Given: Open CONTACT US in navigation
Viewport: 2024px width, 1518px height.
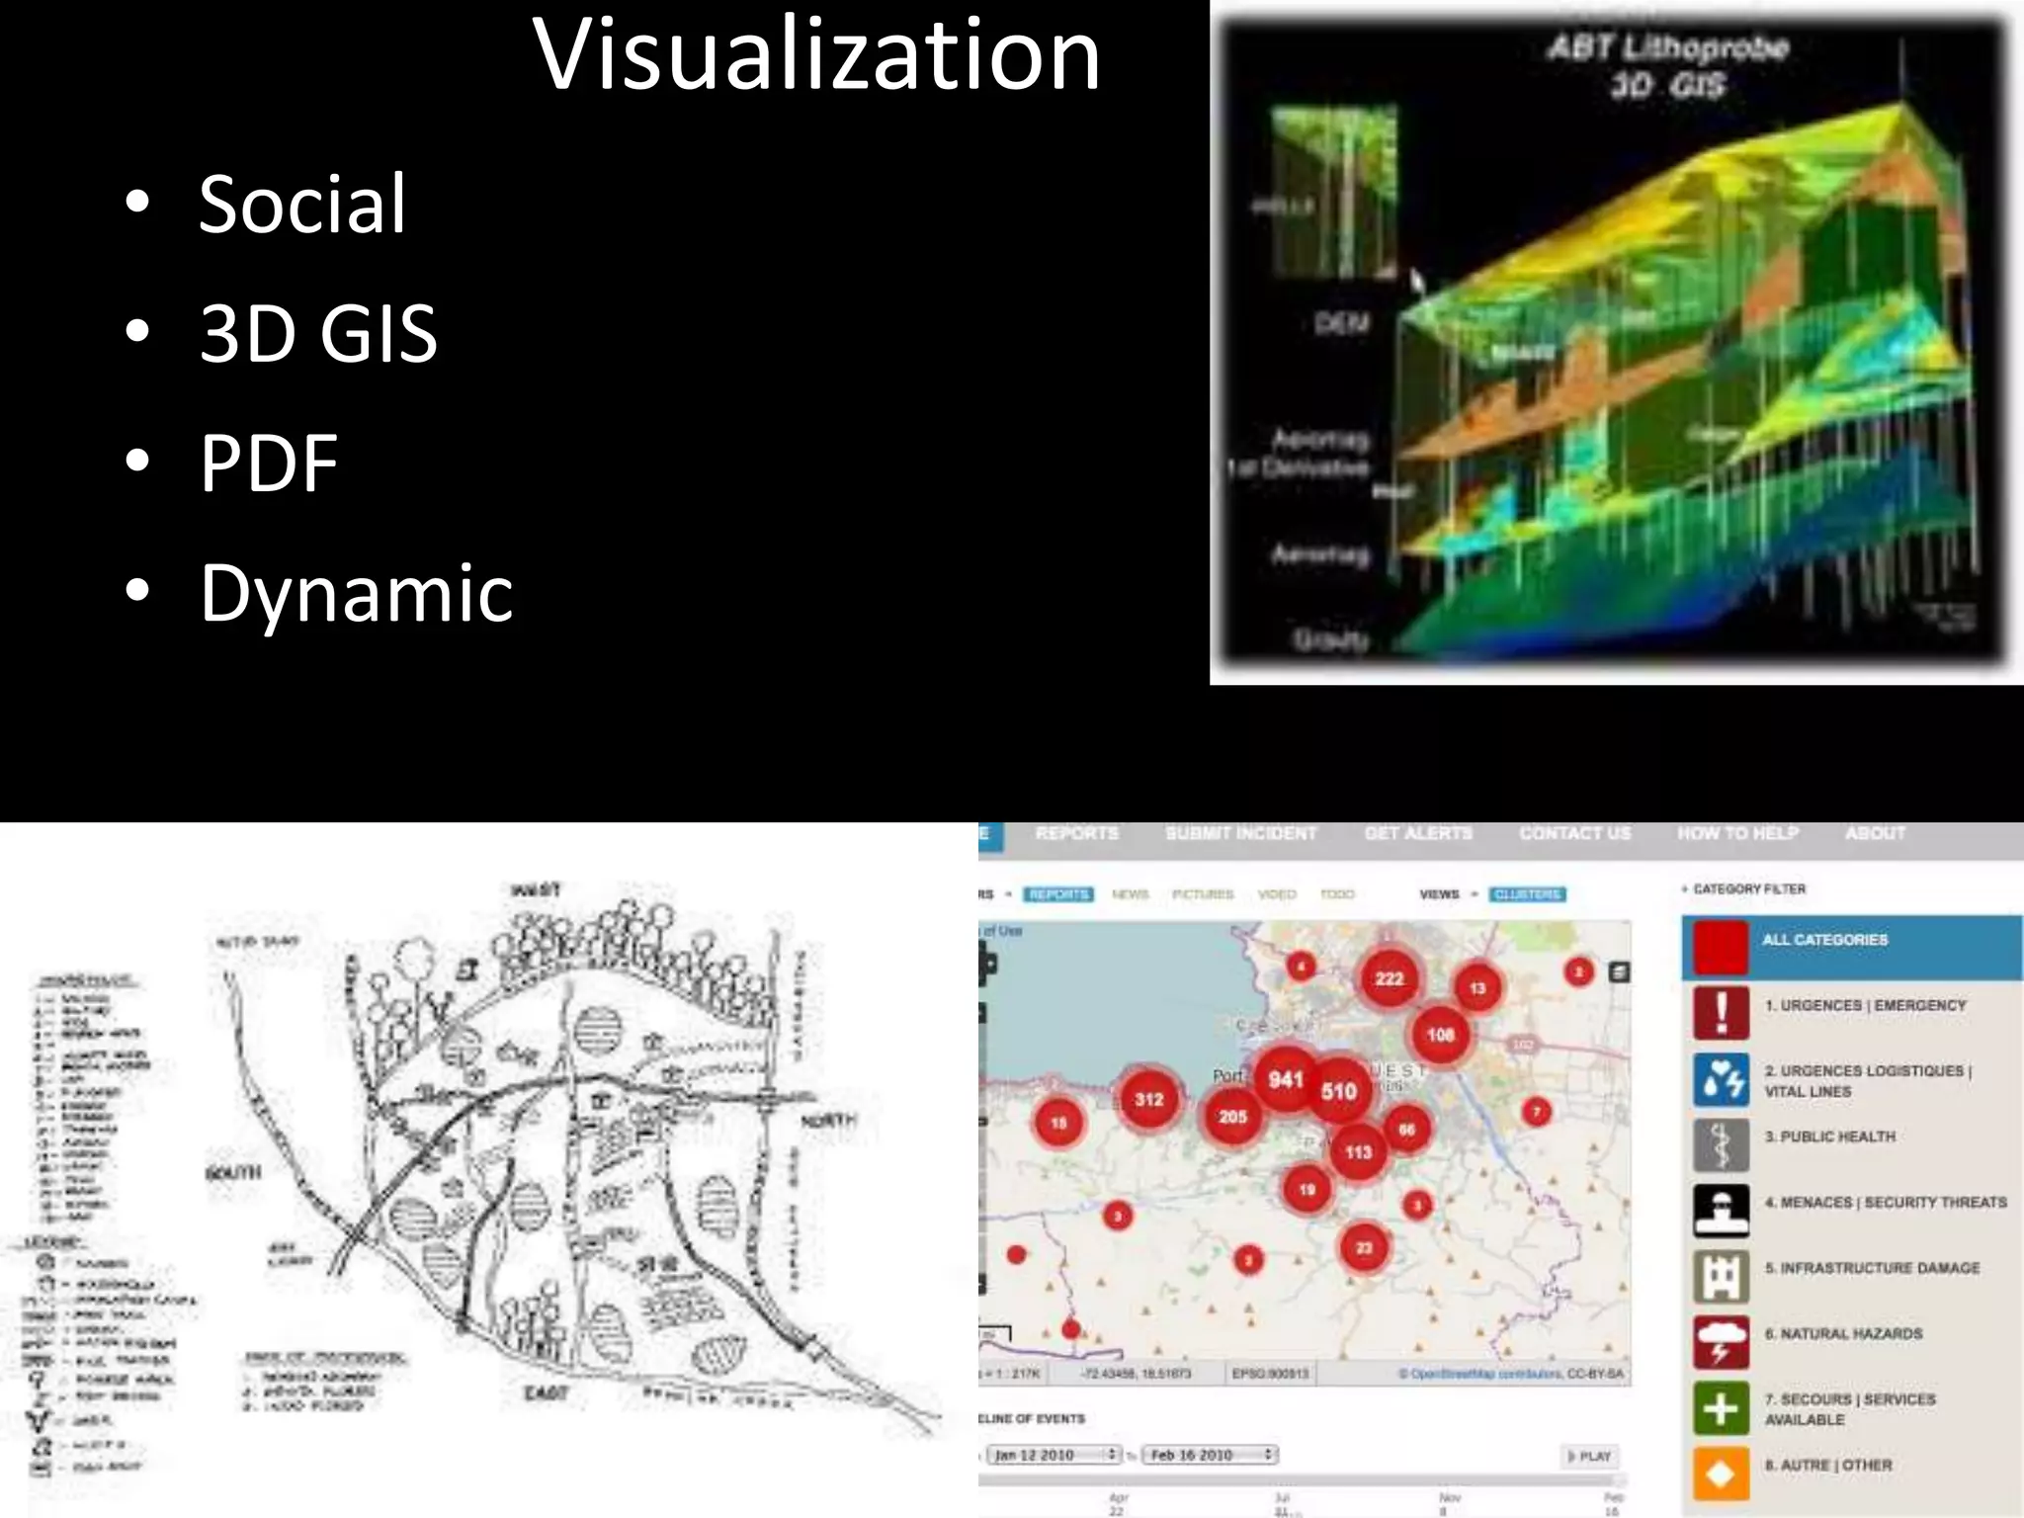Looking at the screenshot, I should [1574, 833].
